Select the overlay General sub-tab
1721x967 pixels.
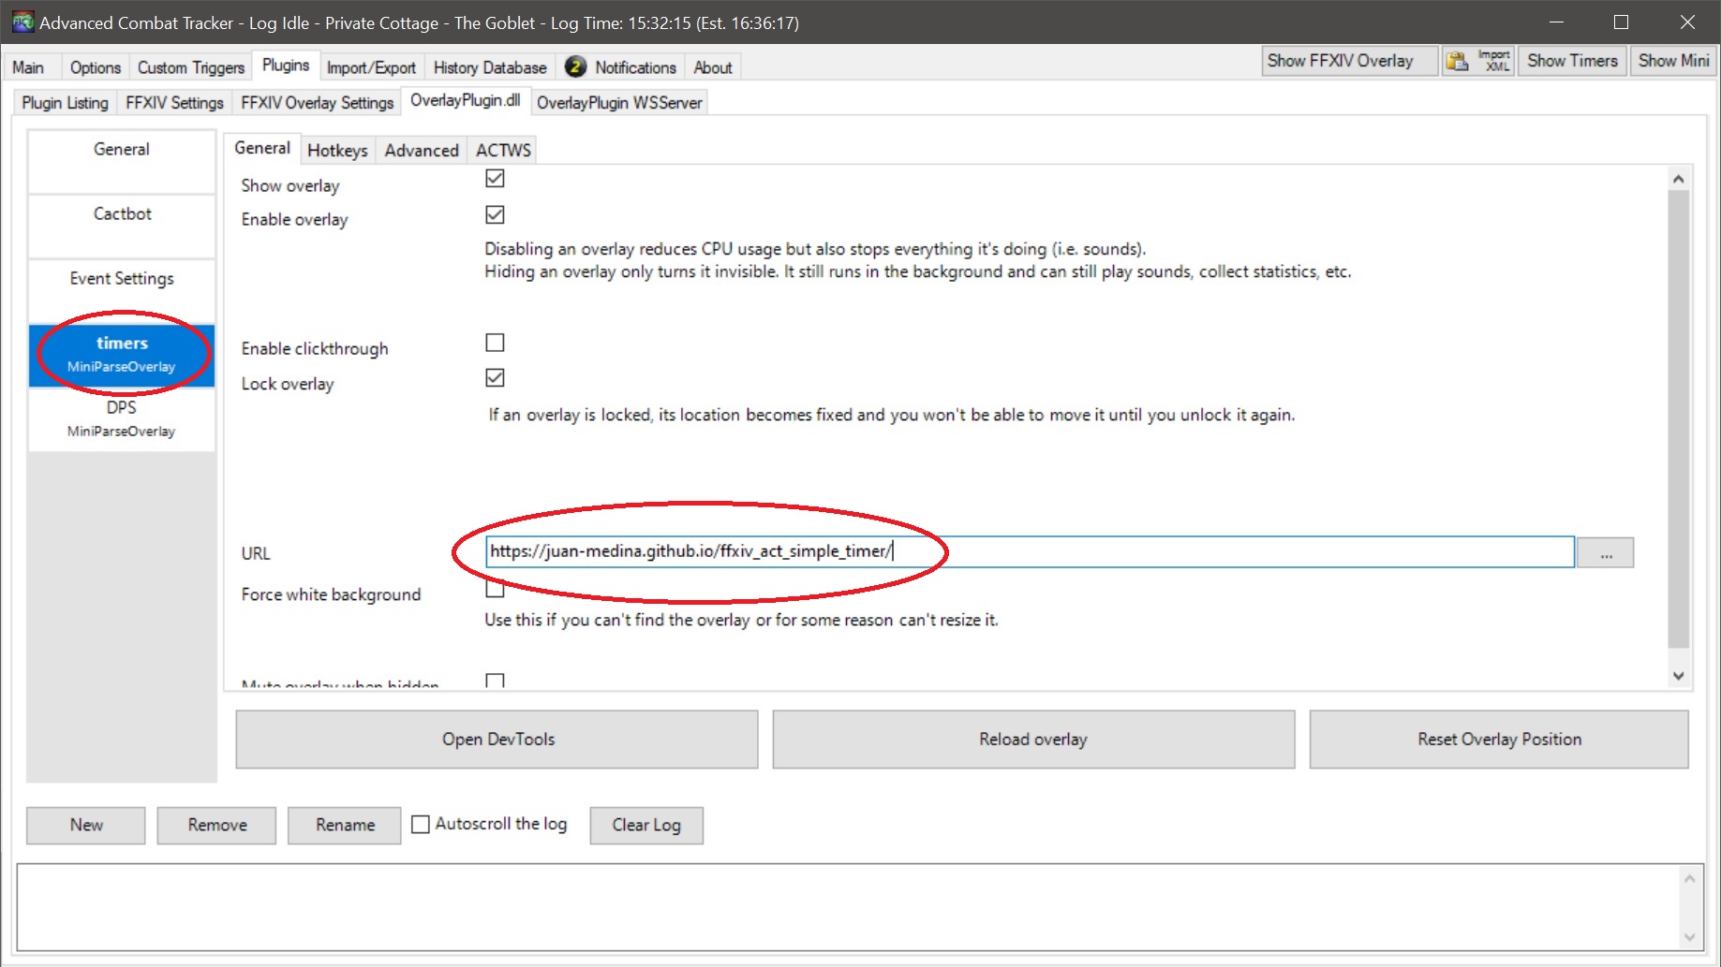click(262, 148)
